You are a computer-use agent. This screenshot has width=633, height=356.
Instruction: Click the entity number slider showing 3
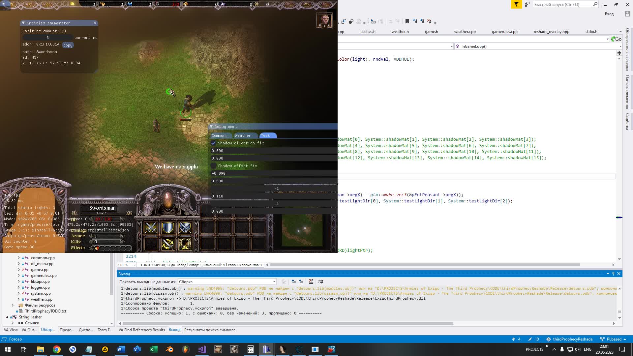click(47, 38)
